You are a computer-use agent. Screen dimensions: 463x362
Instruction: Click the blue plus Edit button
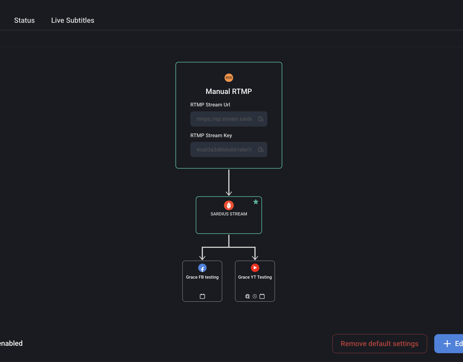pos(449,344)
